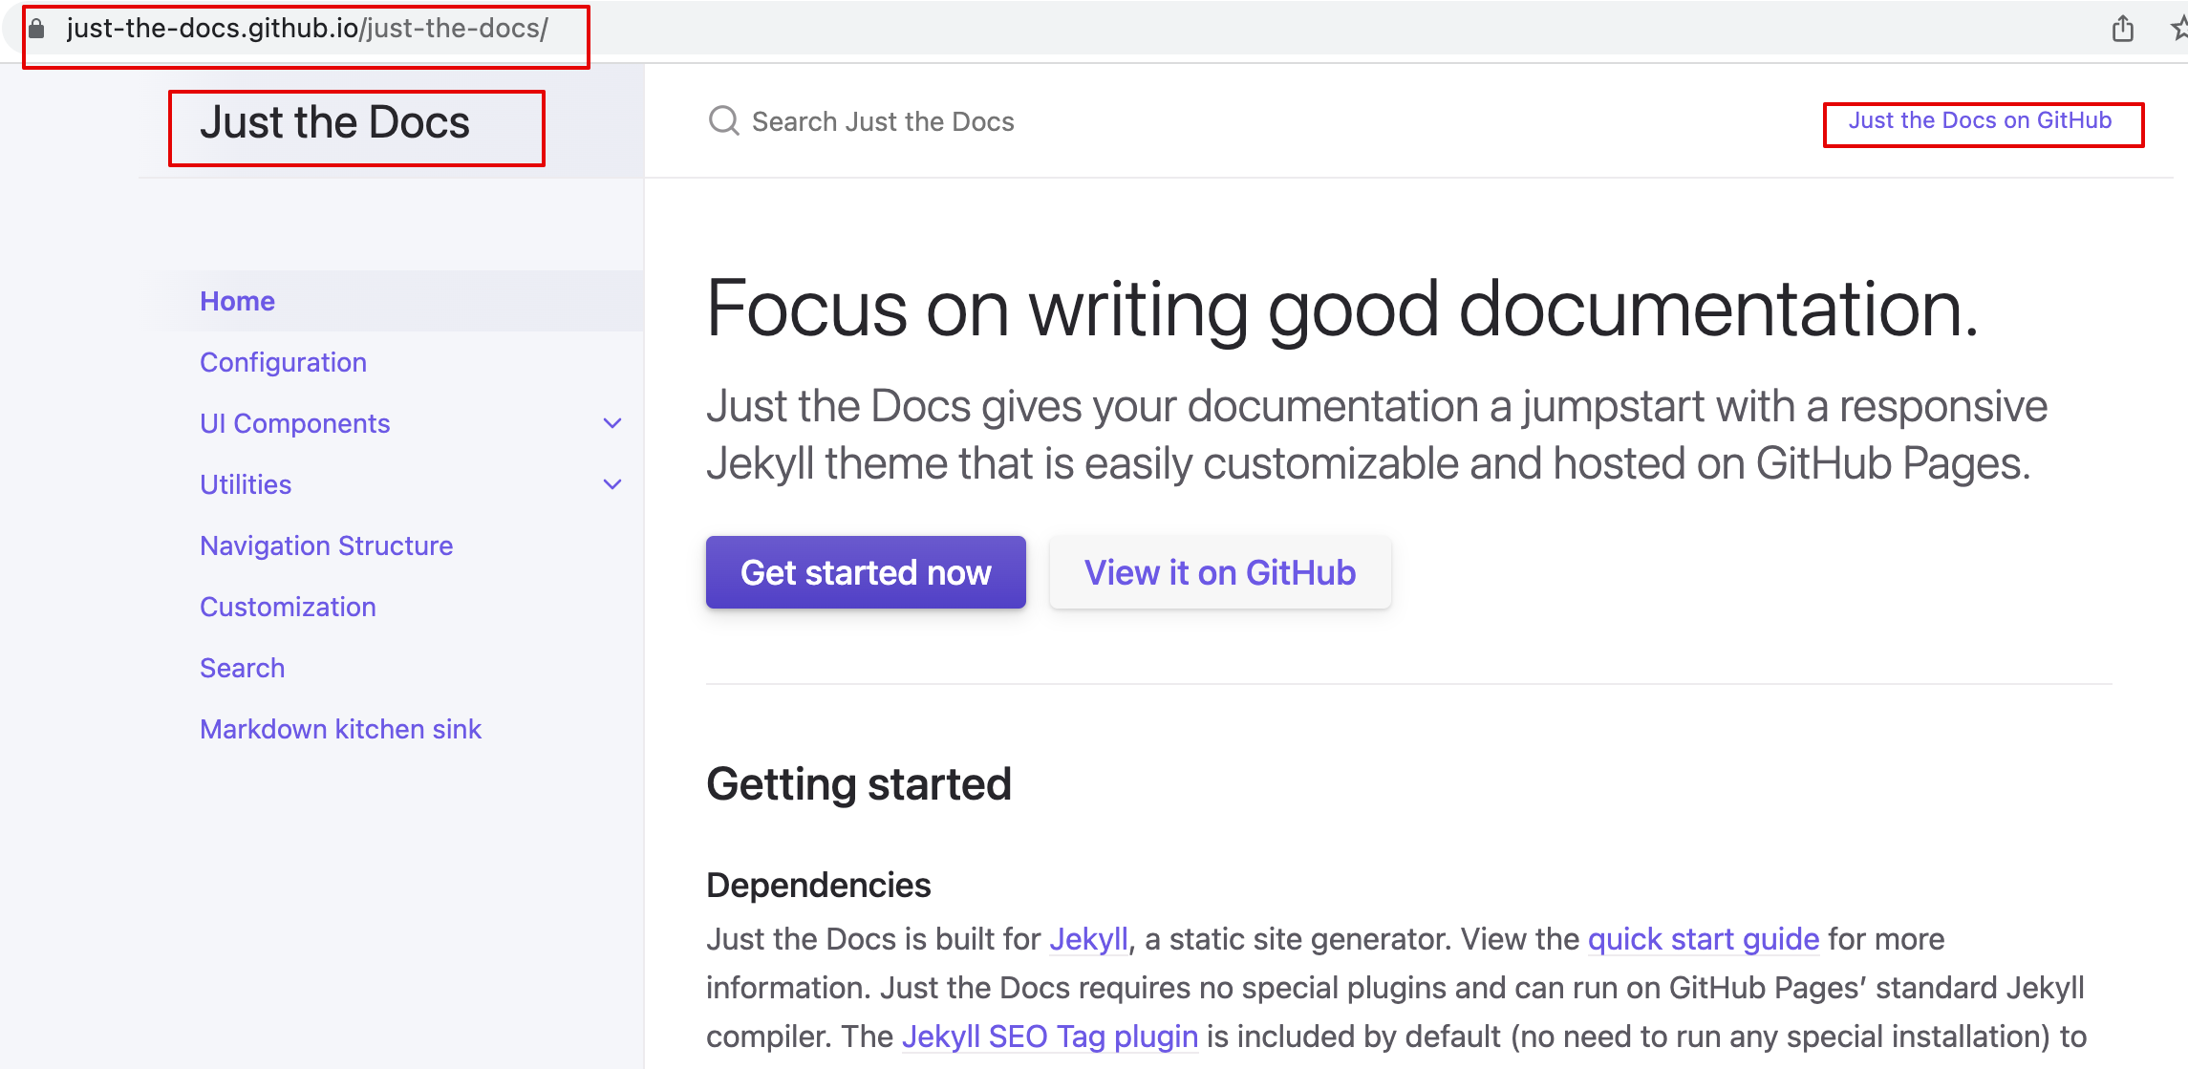
Task: Go to Navigation Structure page
Action: tap(326, 545)
